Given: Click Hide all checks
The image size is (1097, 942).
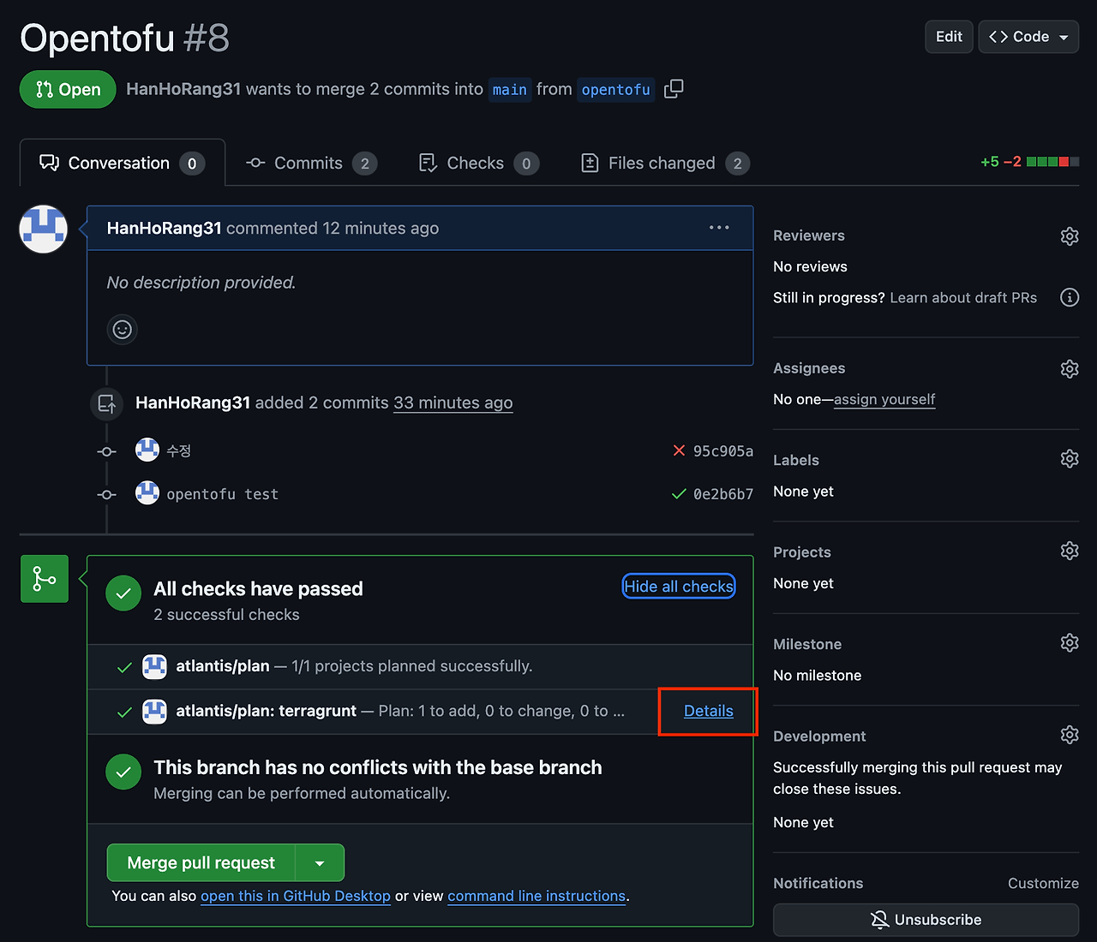Looking at the screenshot, I should [x=679, y=587].
